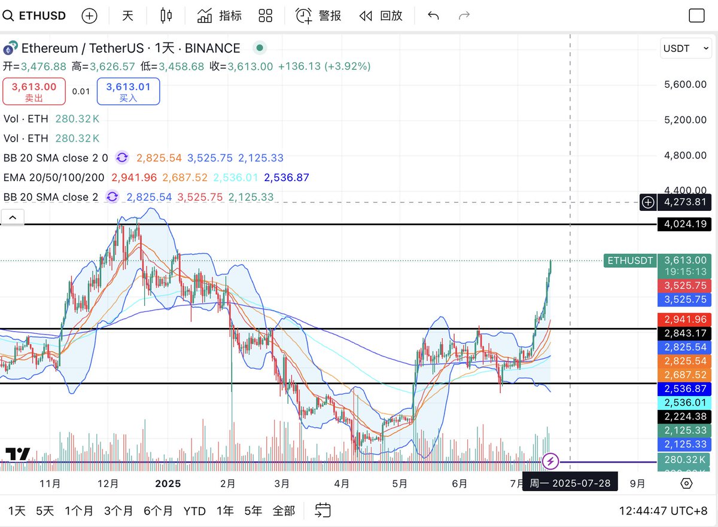Click the 4,024.19 horizontal line price label

point(685,224)
